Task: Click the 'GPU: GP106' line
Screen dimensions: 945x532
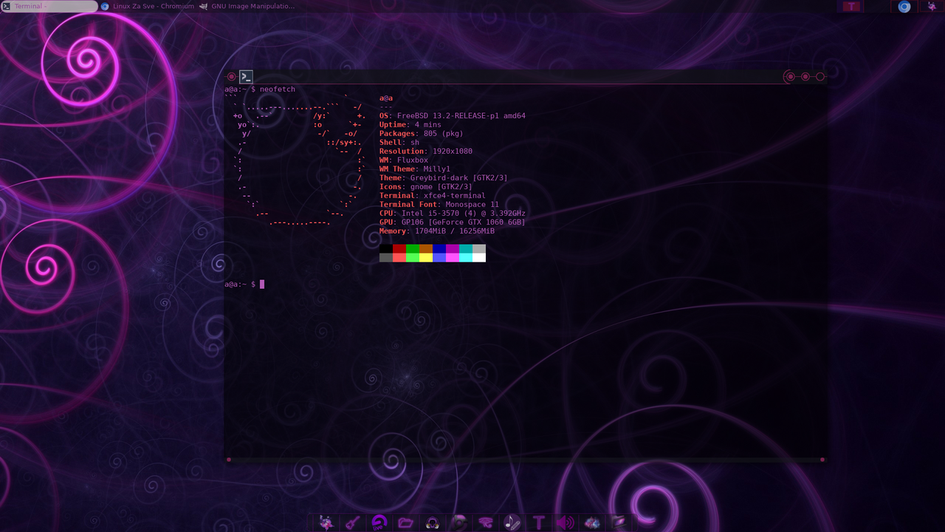Action: 453,222
